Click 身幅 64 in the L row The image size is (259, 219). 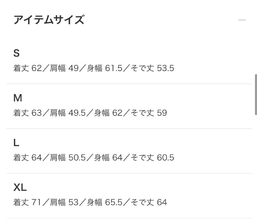point(109,158)
